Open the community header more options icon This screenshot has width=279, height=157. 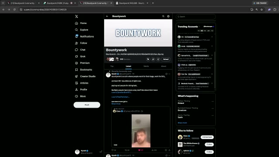click(x=168, y=16)
